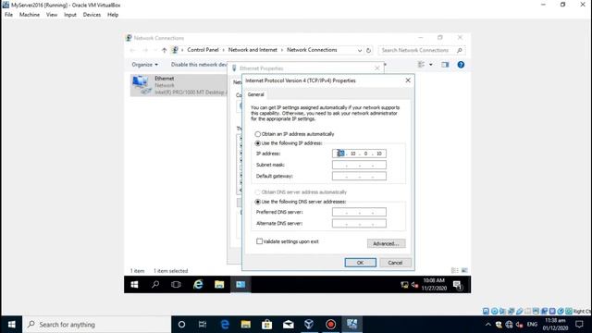
Task: Click the red recorder icon on host taskbar
Action: (331, 325)
